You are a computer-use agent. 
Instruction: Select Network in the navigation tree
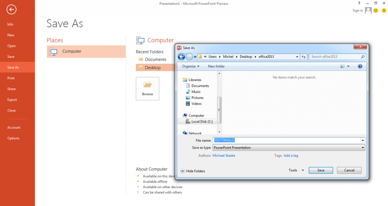195,133
